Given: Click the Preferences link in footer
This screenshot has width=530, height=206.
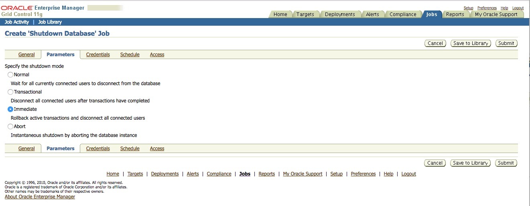Looking at the screenshot, I should pyautogui.click(x=363, y=174).
